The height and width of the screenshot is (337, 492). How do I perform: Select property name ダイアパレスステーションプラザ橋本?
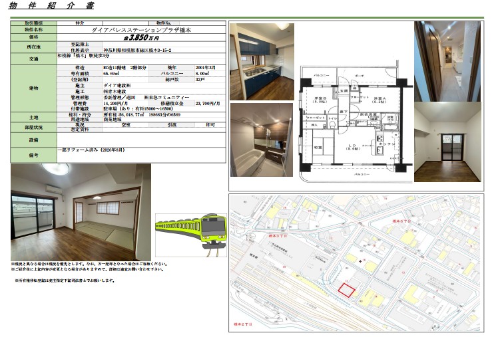coord(141,30)
